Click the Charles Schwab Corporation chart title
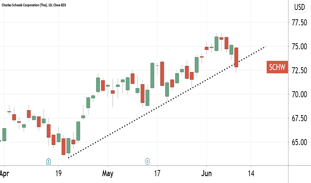Screen dimensions: 311x183 pos(34,5)
